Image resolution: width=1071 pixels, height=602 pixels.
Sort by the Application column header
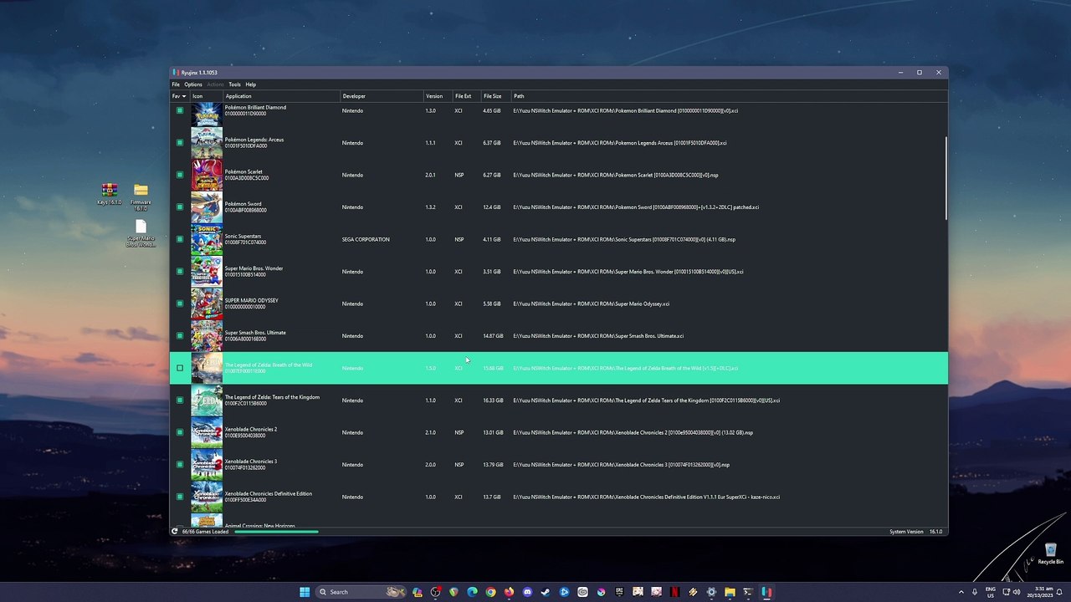281,96
